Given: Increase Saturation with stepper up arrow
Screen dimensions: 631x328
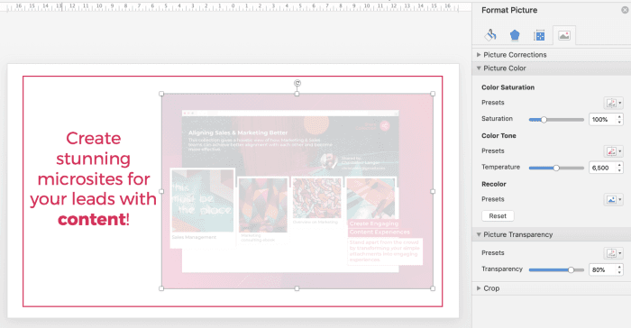Looking at the screenshot, I should pos(619,117).
